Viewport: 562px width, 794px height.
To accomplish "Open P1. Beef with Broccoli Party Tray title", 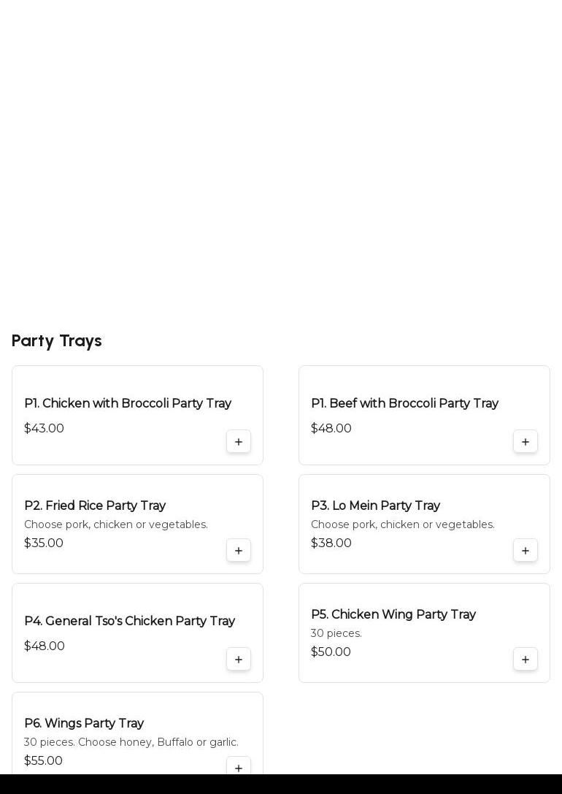I will point(404,403).
